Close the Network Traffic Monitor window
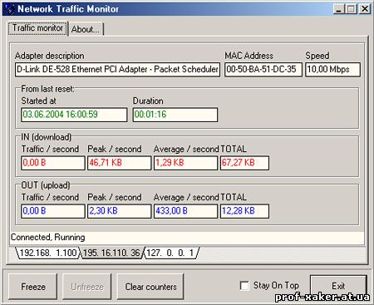The width and height of the screenshot is (374, 305). click(x=365, y=9)
